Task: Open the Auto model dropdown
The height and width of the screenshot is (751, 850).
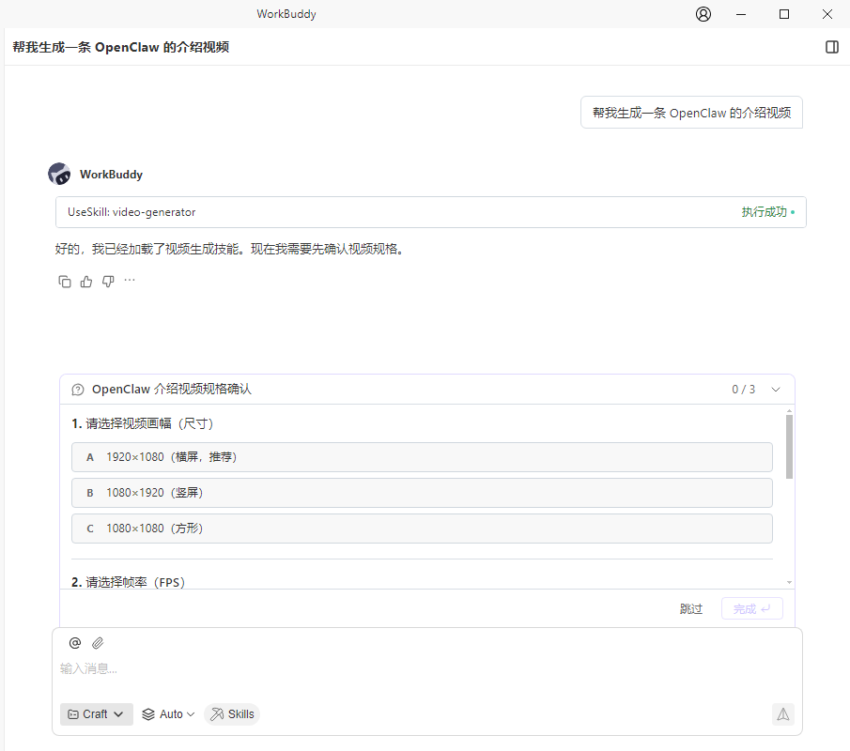Action: tap(168, 714)
